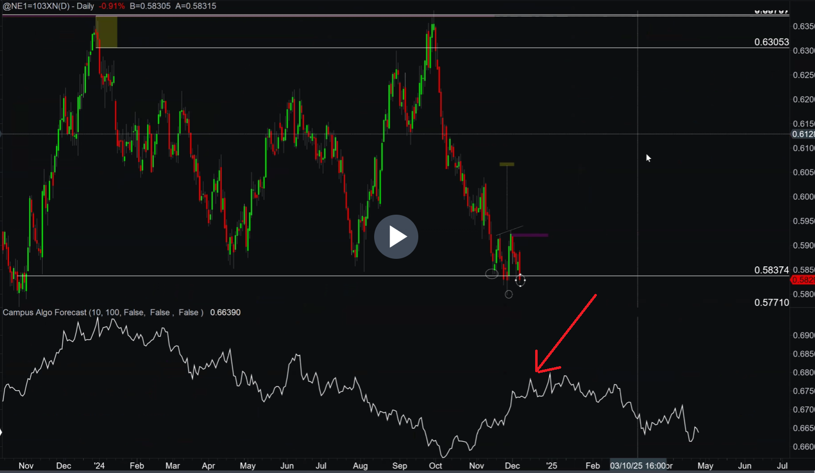The image size is (815, 473).
Task: Click the @NE1=103XN(D) - Daily symbol label
Action: tap(48, 6)
